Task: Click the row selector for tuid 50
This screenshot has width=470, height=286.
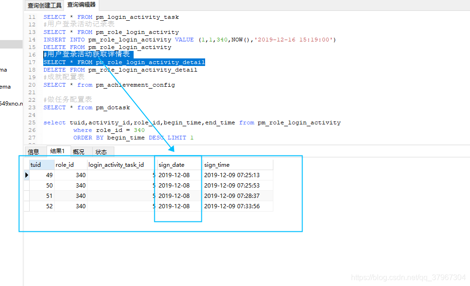Action: (27, 186)
